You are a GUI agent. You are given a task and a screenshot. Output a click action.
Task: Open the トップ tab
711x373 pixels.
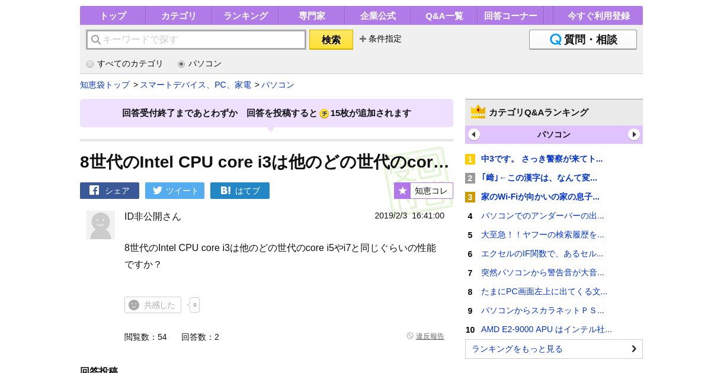[113, 15]
